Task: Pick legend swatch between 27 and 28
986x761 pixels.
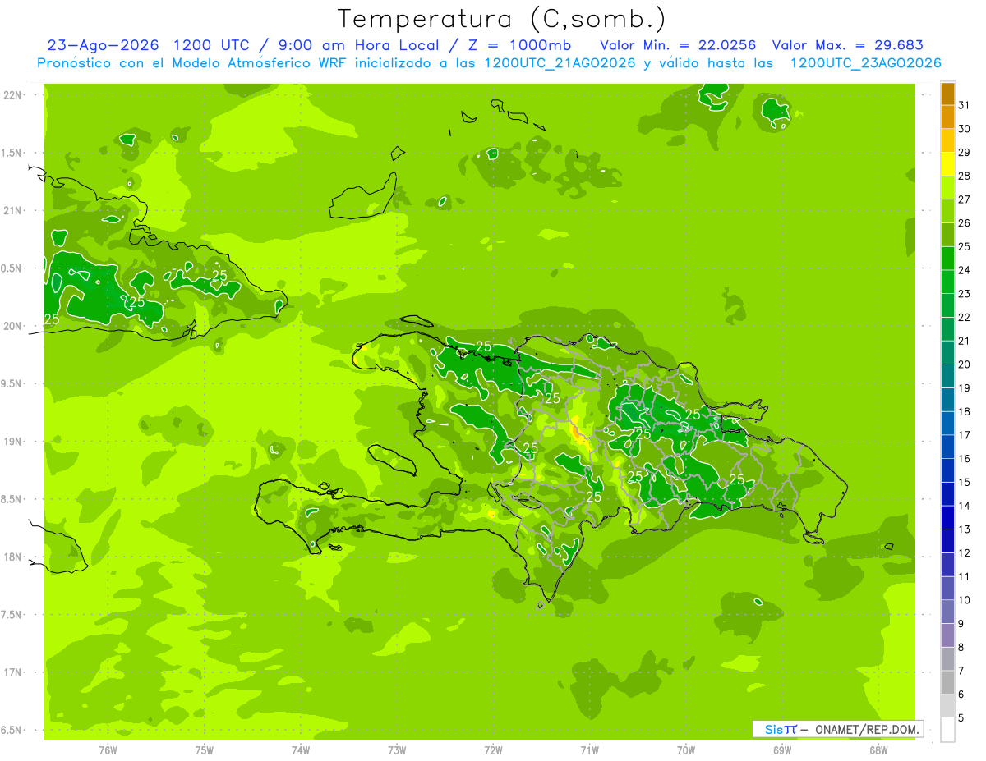Action: 947,188
